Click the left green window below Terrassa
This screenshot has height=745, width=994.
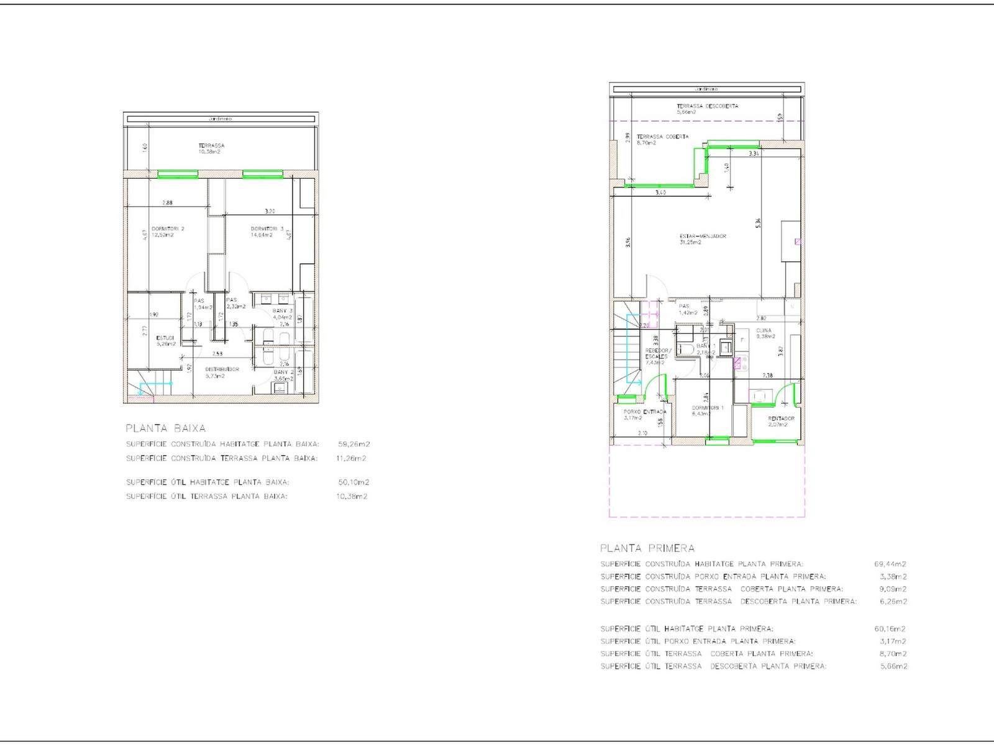(x=178, y=174)
